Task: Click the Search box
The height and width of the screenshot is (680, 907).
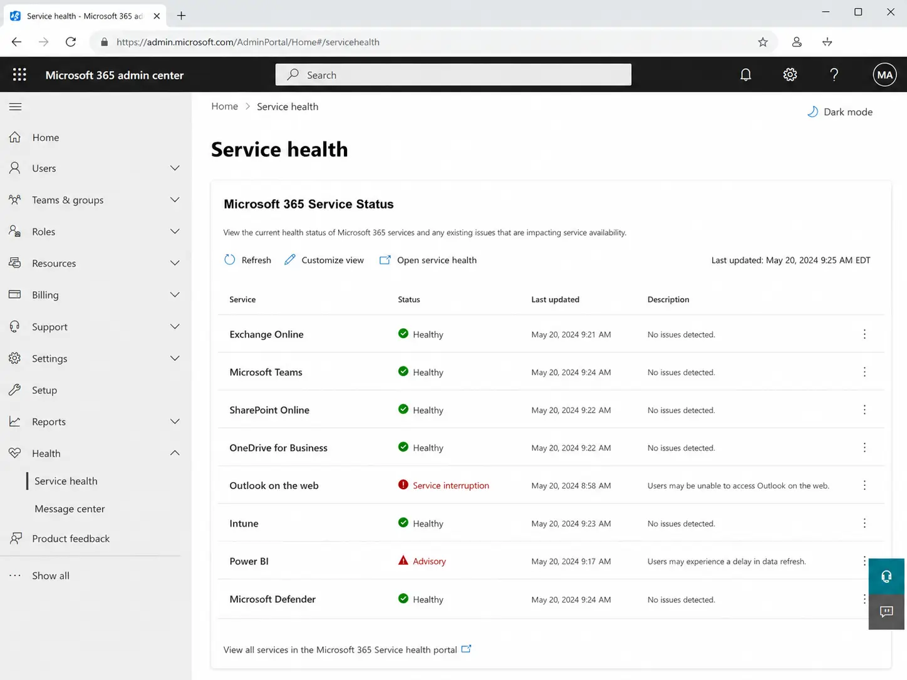Action: 453,75
